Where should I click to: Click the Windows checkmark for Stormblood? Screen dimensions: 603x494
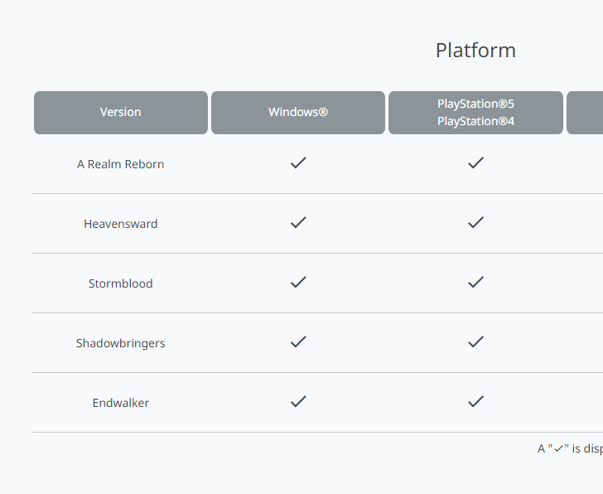[x=298, y=282]
